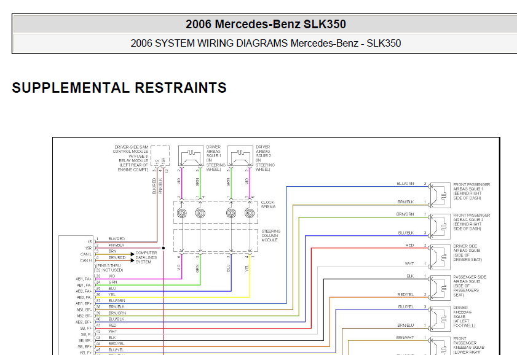This screenshot has height=355, width=517.
Task: Click the Driver Side Airbag Squib connector symbol
Action: pyautogui.click(x=441, y=257)
